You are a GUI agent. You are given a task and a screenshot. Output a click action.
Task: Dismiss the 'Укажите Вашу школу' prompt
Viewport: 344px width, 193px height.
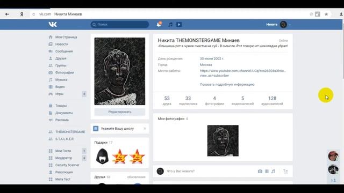coord(145,129)
